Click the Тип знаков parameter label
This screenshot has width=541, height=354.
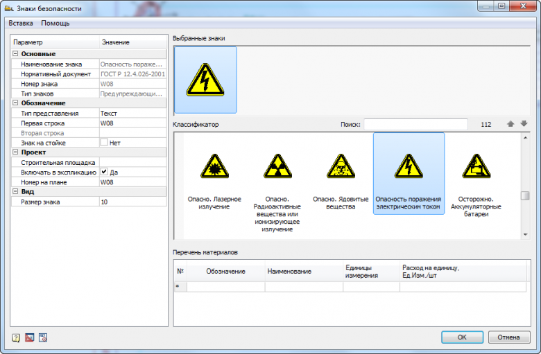[37, 94]
